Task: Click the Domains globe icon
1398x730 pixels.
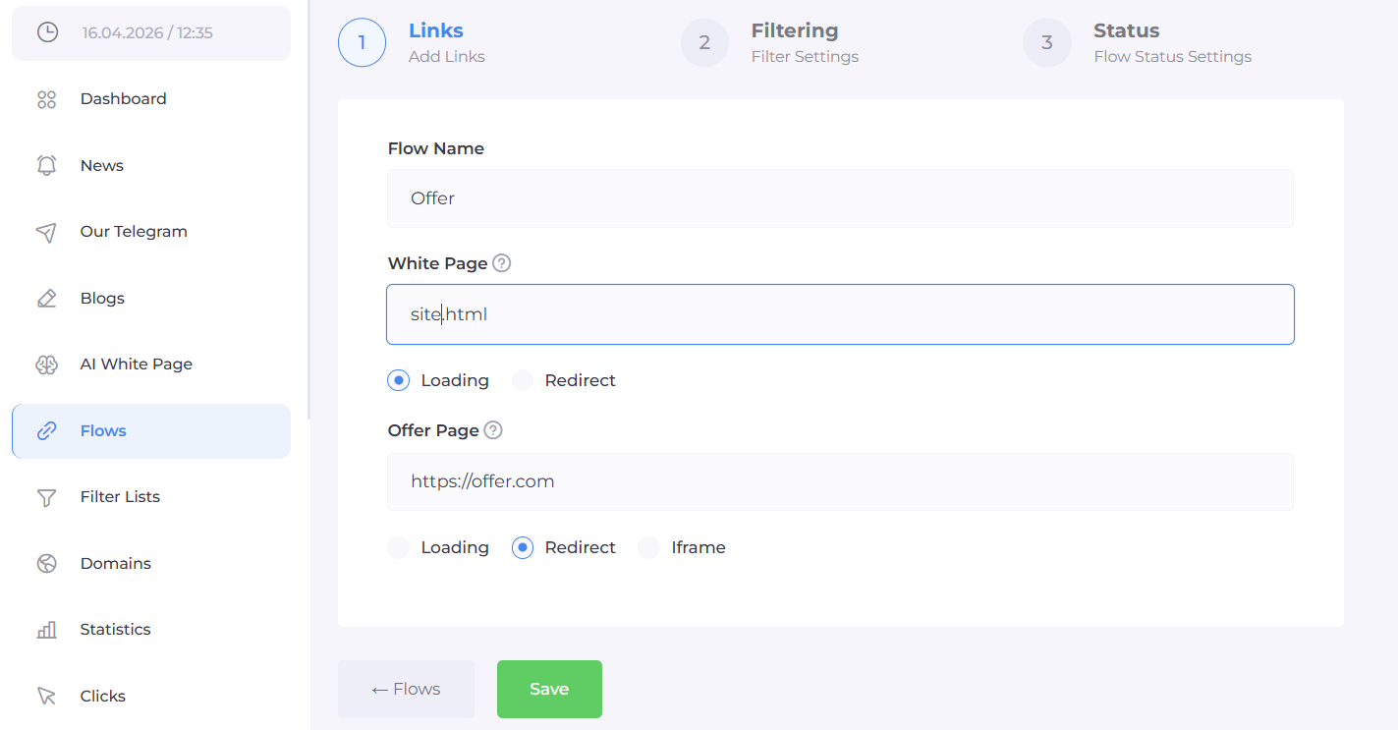Action: click(x=46, y=563)
